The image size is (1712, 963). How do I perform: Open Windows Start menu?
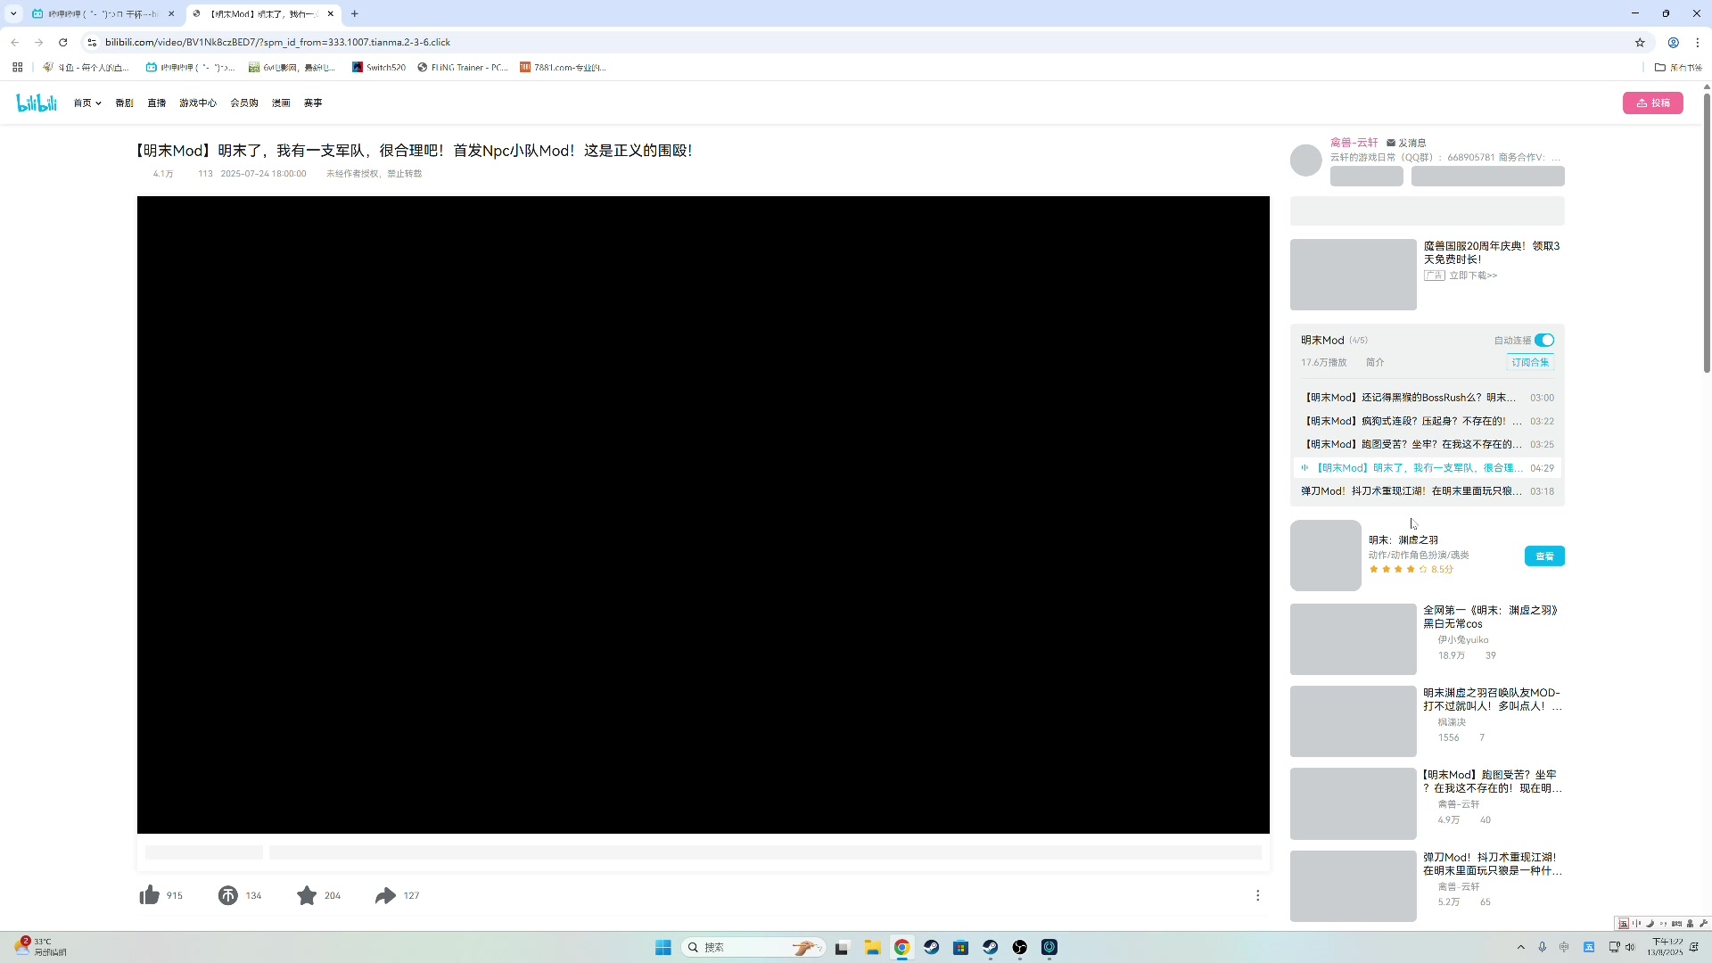click(x=663, y=947)
